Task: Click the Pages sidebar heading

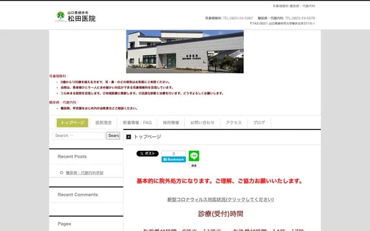Action: point(64,223)
